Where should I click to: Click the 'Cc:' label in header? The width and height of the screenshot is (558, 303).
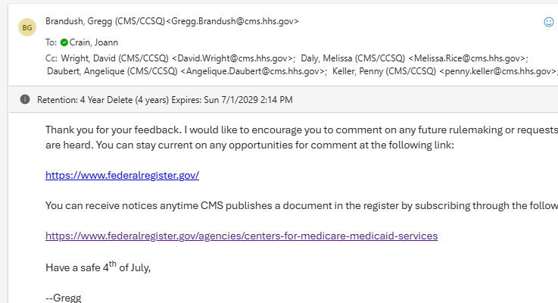coord(51,58)
